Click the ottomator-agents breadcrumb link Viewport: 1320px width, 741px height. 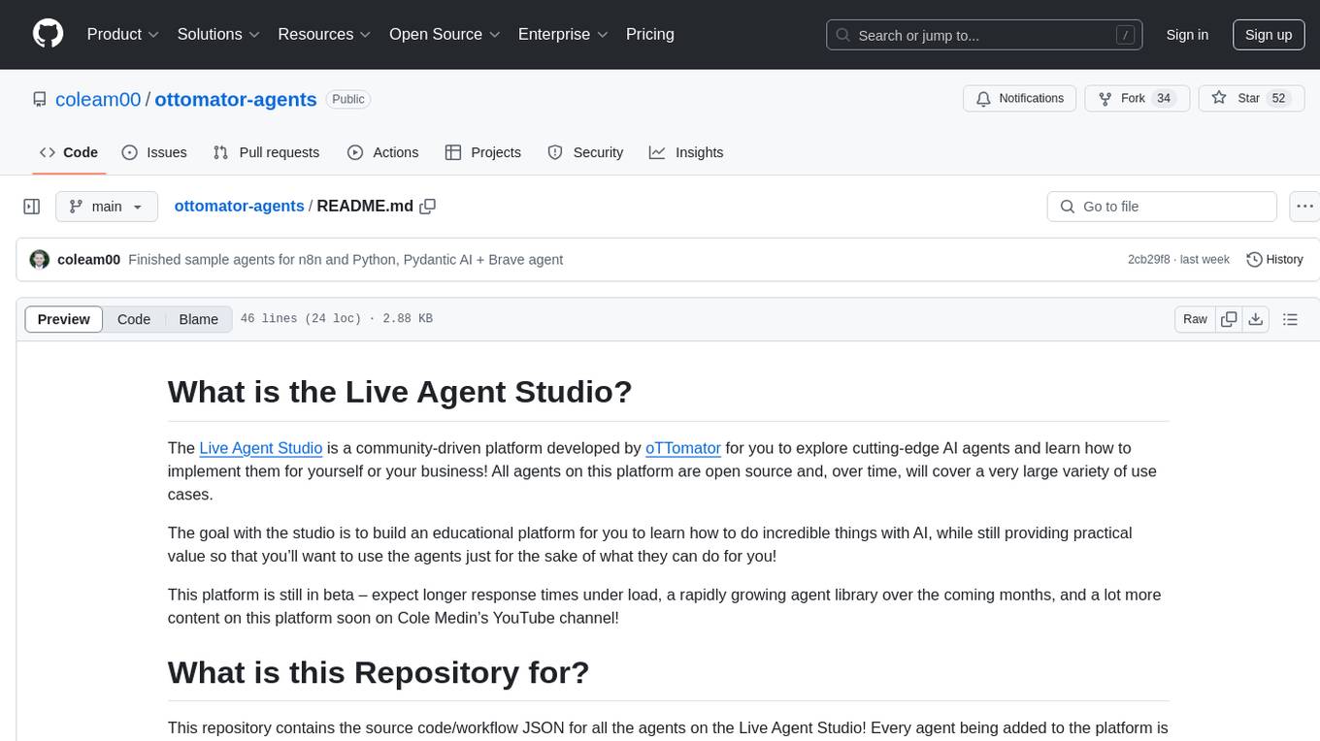239,207
